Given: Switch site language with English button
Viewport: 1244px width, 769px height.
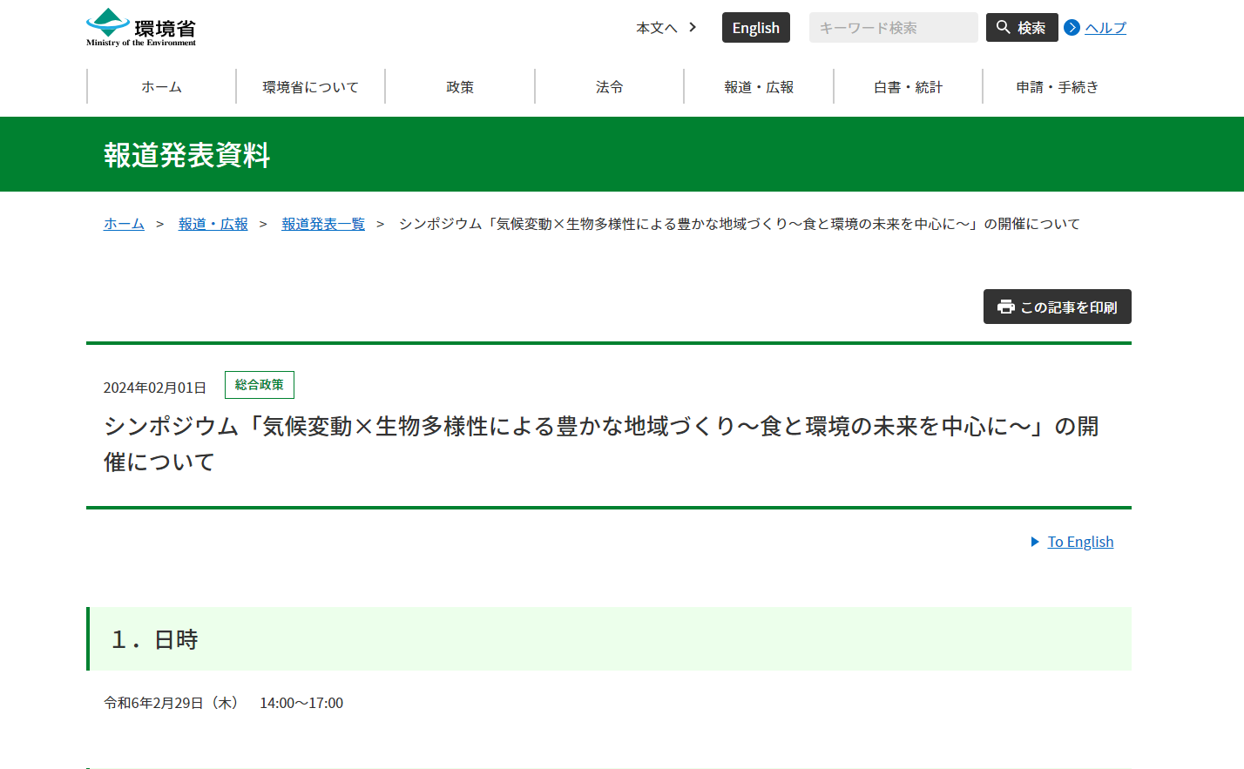Looking at the screenshot, I should 755,28.
